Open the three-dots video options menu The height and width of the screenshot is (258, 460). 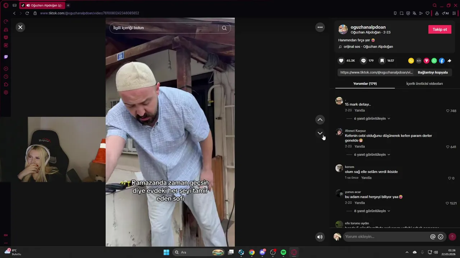[320, 27]
